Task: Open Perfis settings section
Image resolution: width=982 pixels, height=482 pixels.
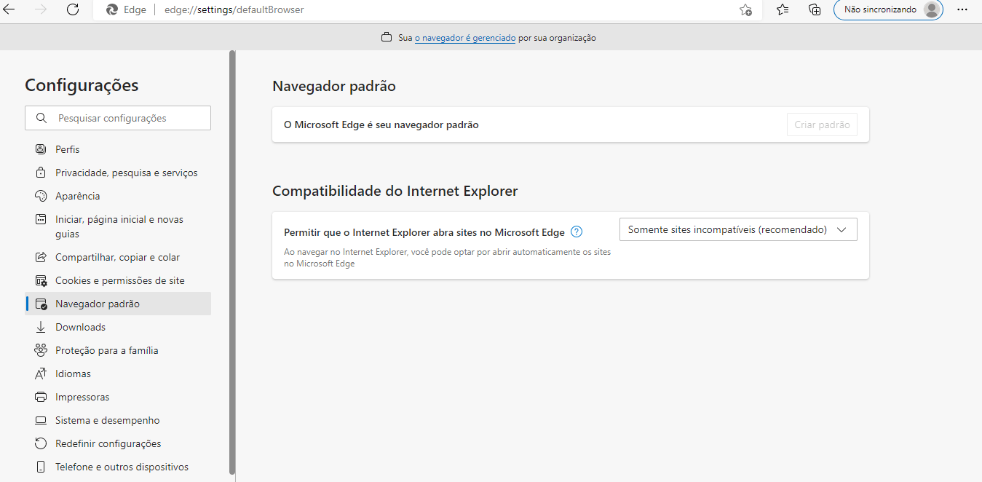Action: (118, 149)
